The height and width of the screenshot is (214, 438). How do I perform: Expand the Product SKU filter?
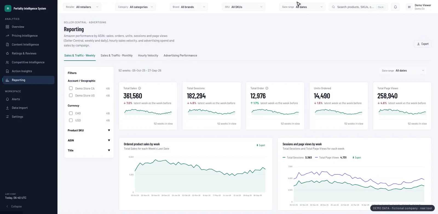[x=89, y=130]
